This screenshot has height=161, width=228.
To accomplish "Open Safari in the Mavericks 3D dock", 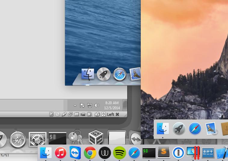I will coord(120,74).
